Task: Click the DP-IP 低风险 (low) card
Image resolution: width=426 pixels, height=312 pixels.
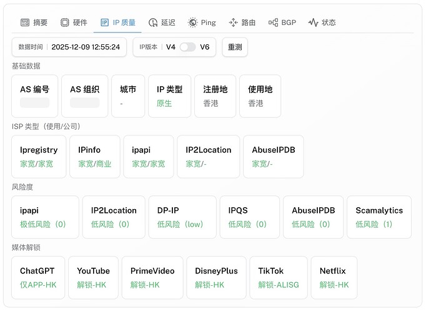Action: (182, 217)
